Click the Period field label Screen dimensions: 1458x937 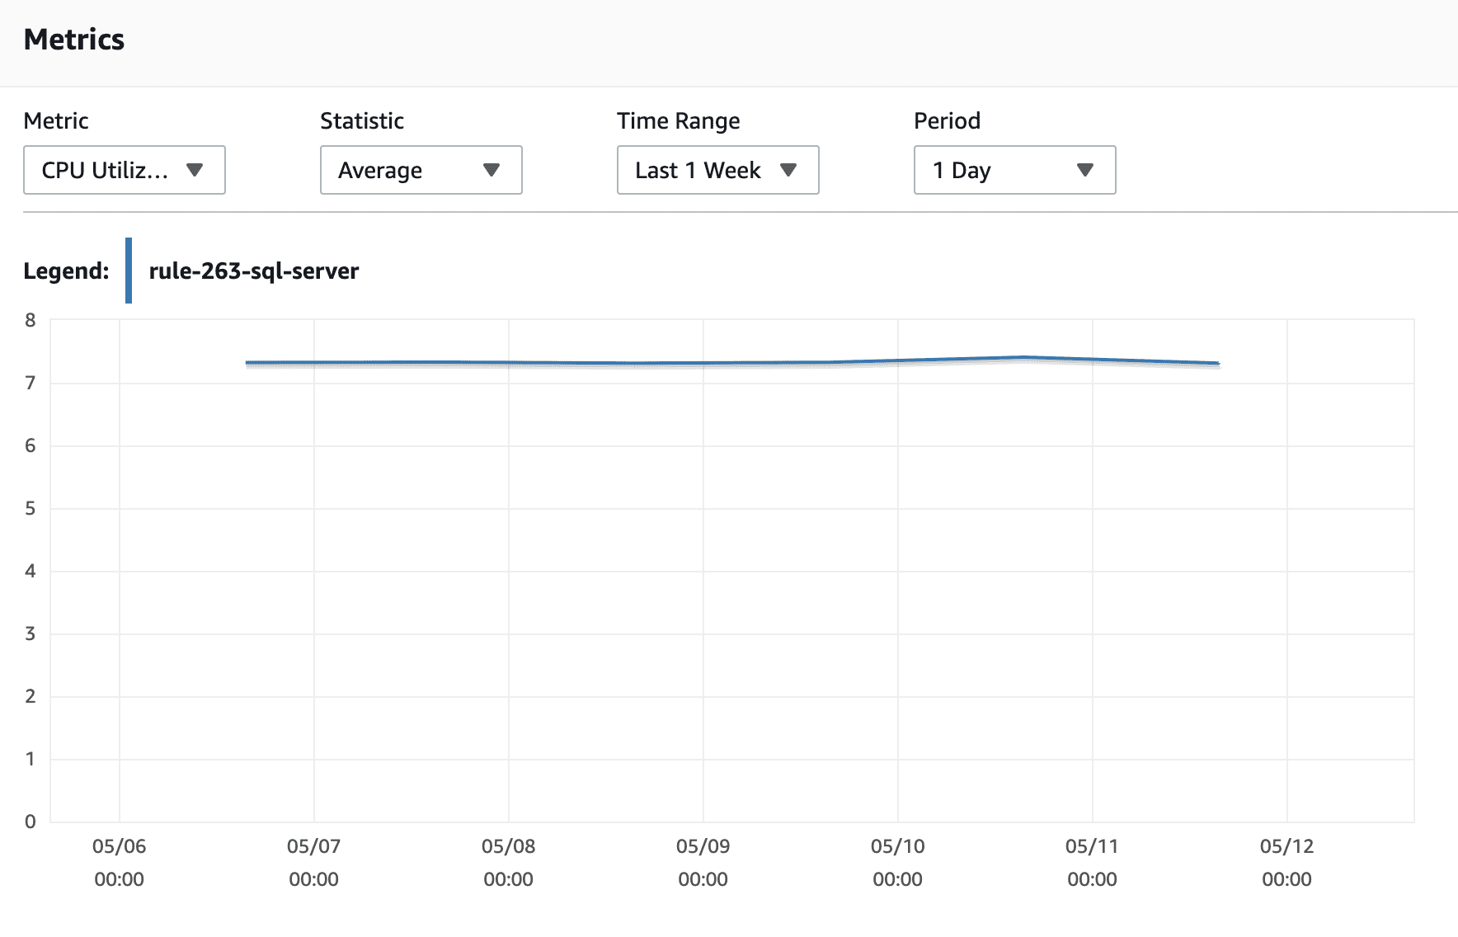[x=948, y=121]
